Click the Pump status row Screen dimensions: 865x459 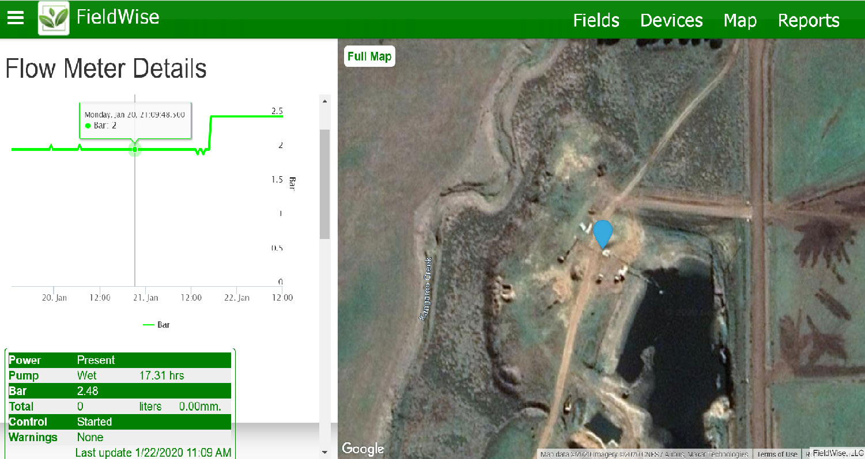click(119, 375)
